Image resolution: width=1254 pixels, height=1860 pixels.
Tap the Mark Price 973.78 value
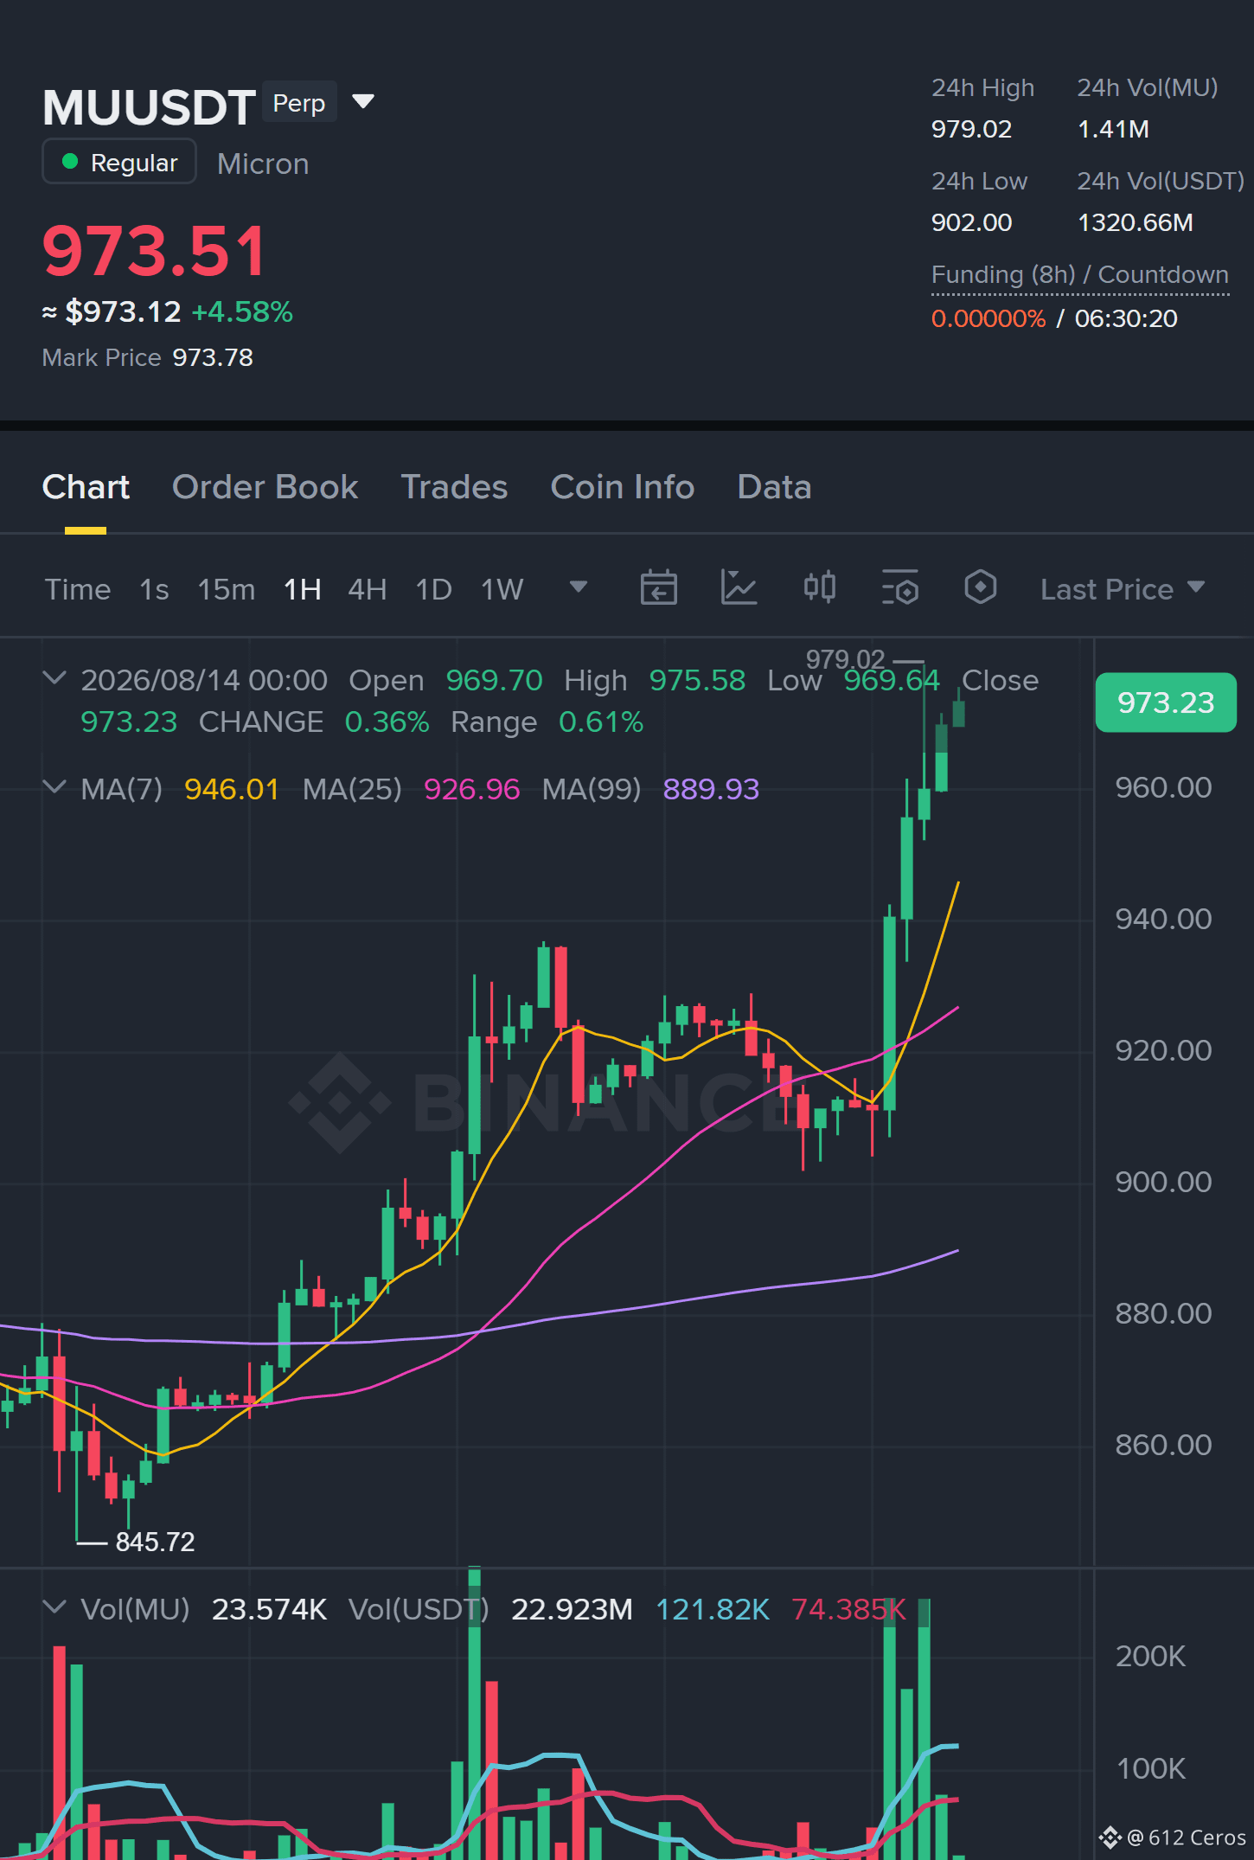[213, 357]
